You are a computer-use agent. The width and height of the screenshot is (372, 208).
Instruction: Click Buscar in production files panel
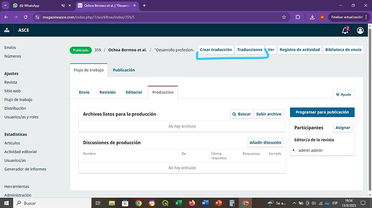coord(242,114)
